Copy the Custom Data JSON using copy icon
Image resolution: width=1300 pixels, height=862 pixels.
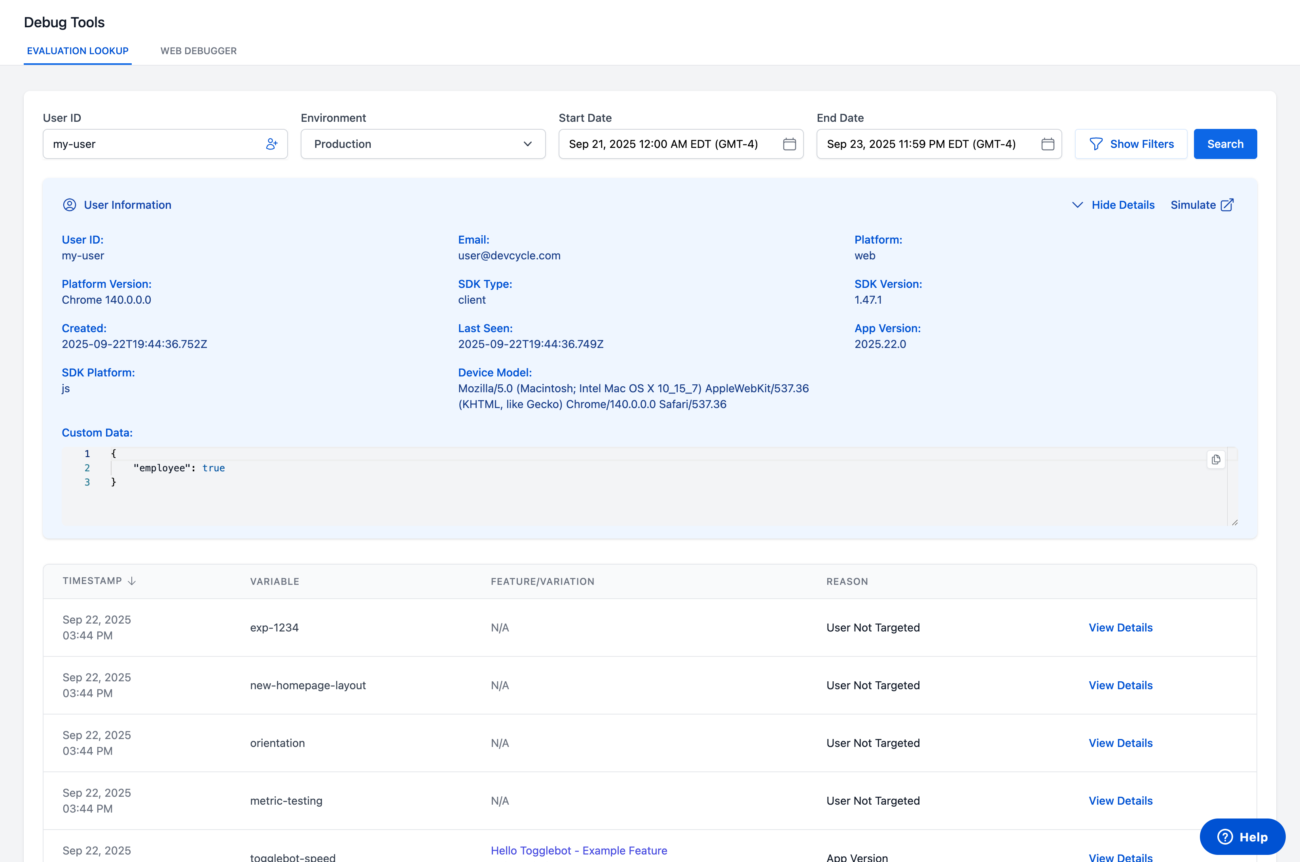click(x=1216, y=459)
